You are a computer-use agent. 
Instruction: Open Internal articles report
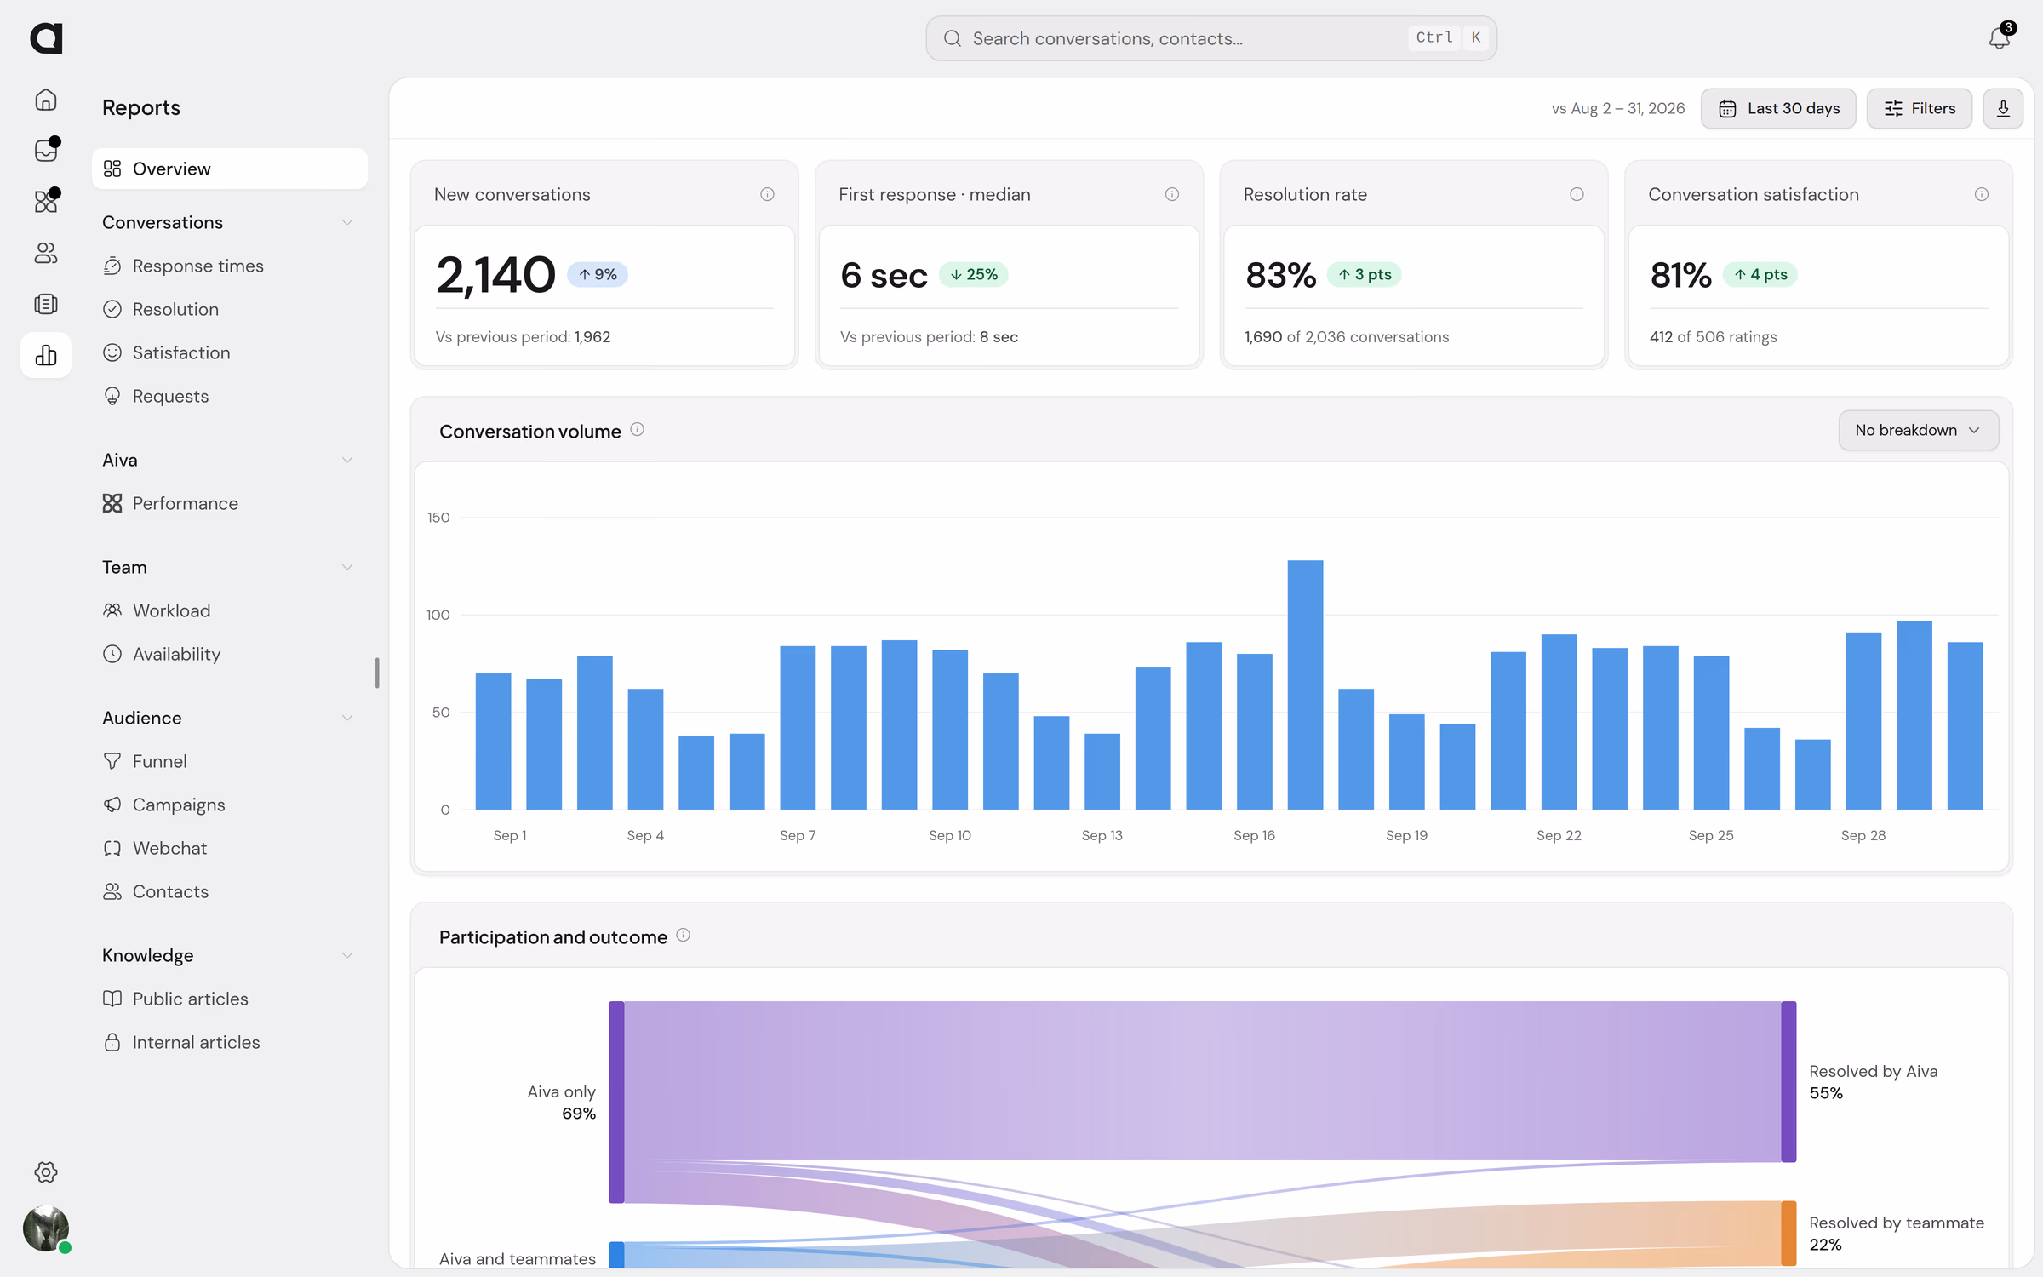coord(230,1042)
